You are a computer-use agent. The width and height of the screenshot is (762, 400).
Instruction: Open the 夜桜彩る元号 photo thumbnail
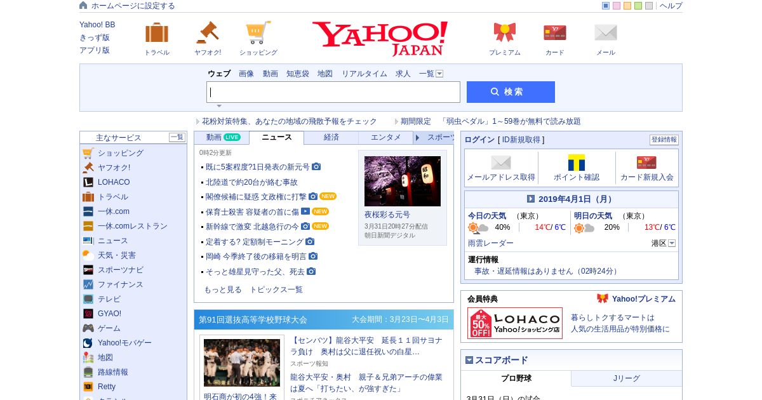(403, 181)
